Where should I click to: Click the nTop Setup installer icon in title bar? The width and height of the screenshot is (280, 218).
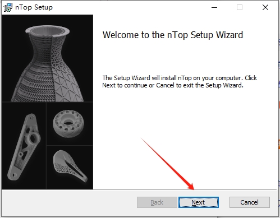8,7
